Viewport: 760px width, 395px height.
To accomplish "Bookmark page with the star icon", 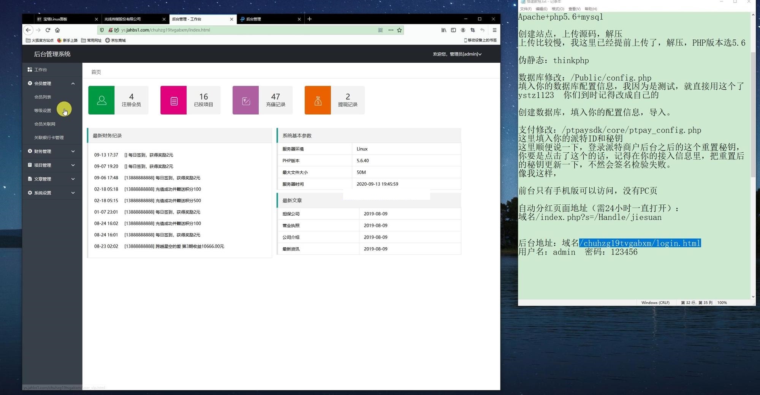I will pos(399,30).
